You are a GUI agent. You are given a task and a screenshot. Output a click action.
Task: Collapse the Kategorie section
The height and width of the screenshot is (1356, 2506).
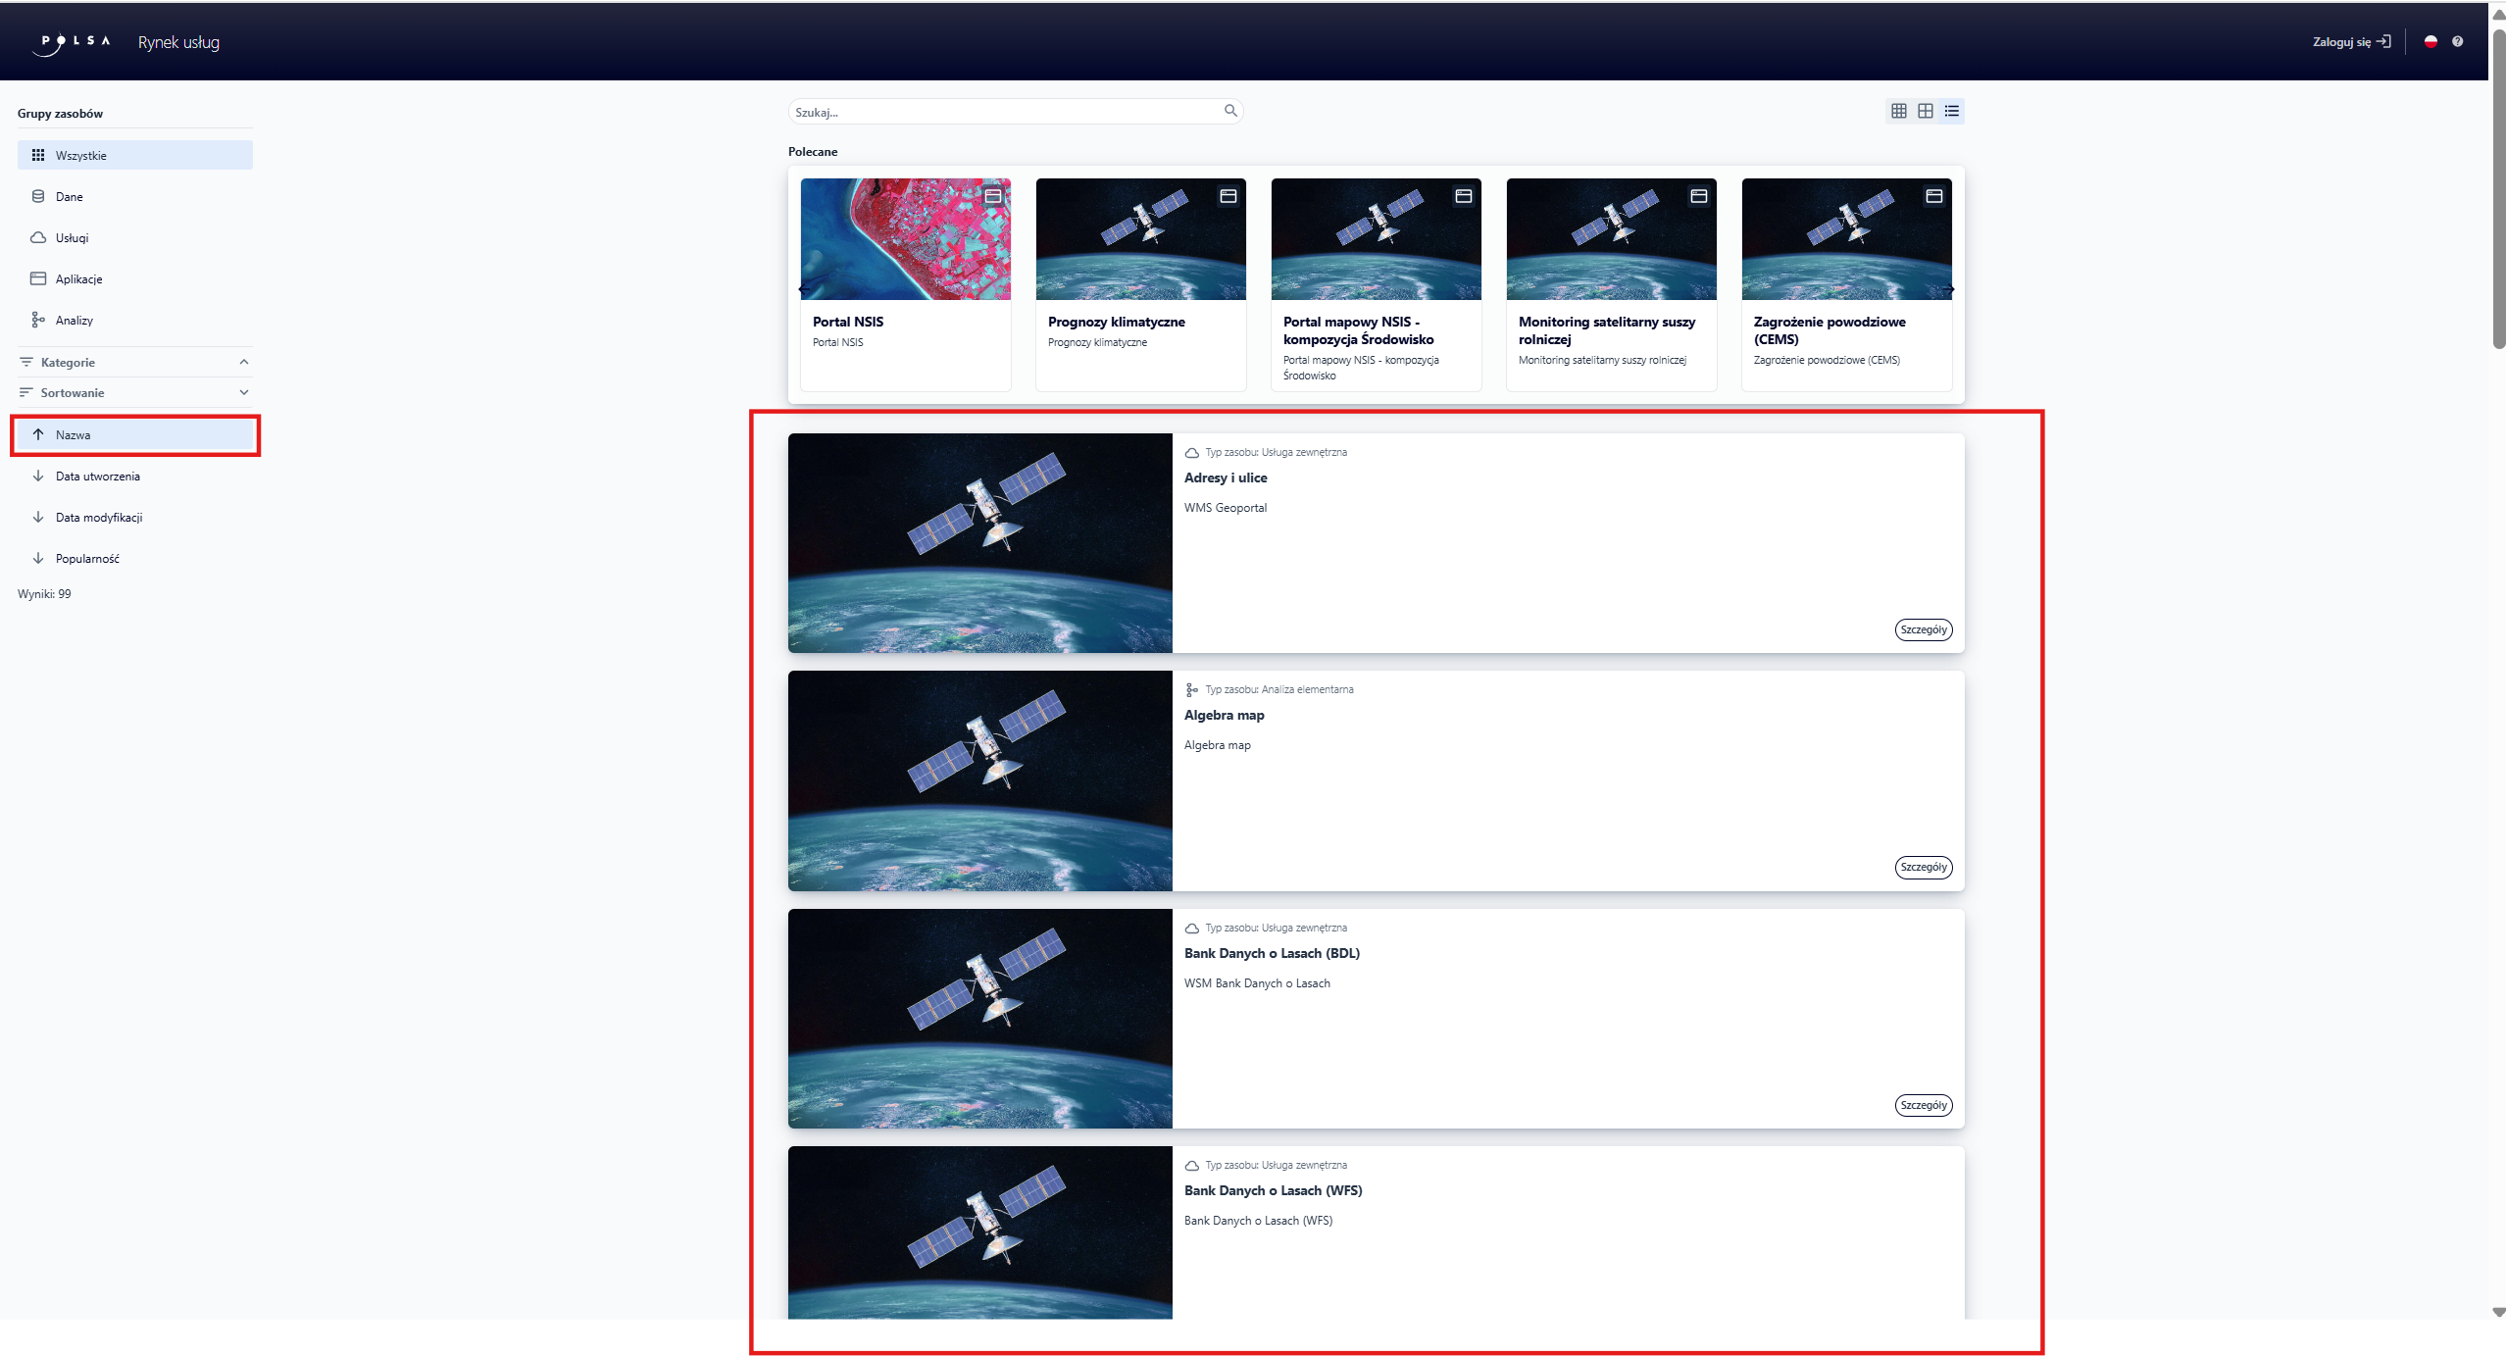tap(244, 362)
